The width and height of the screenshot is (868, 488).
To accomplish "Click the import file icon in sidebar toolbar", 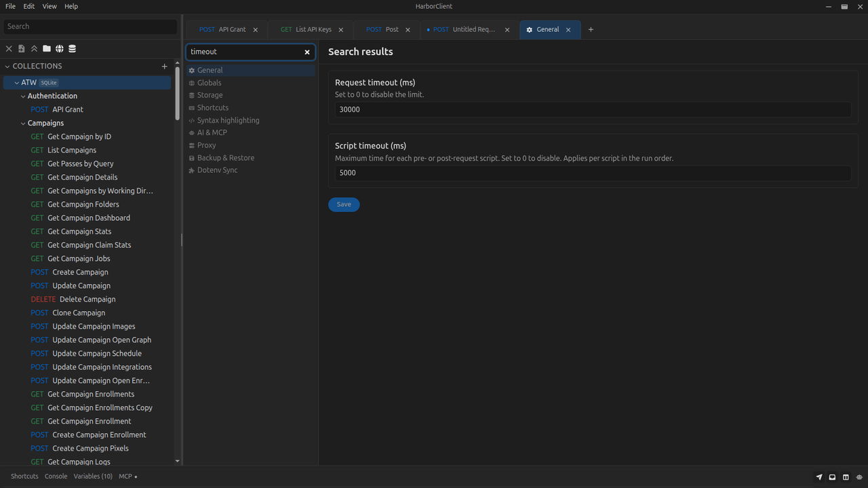I will pyautogui.click(x=22, y=49).
